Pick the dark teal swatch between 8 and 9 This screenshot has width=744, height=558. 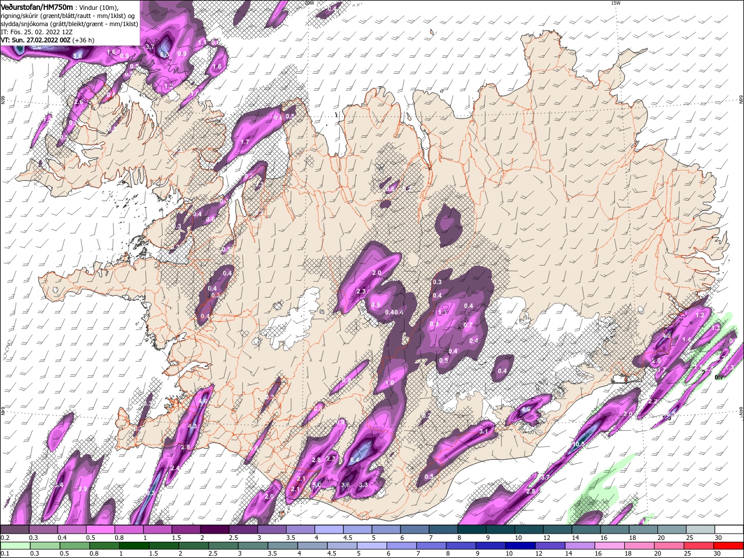point(471,530)
